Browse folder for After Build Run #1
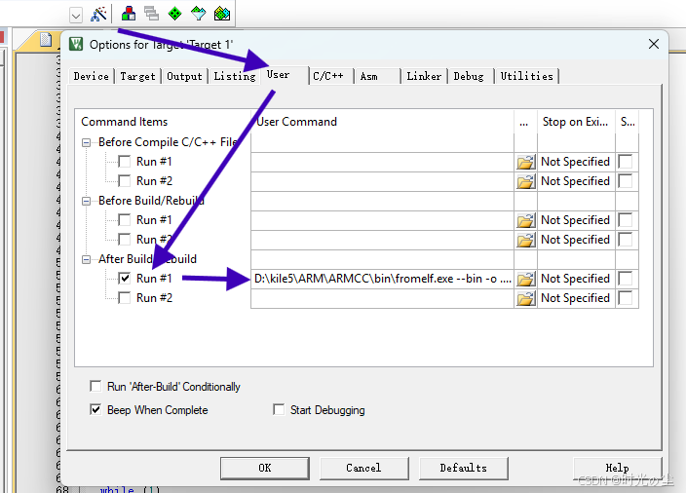The image size is (686, 493). pyautogui.click(x=526, y=279)
